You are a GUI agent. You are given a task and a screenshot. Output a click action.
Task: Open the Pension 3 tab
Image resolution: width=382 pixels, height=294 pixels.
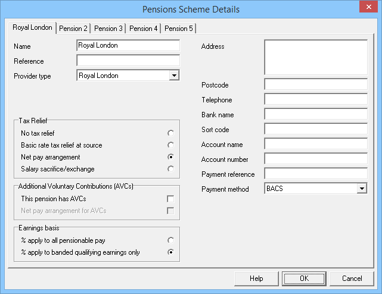pyautogui.click(x=108, y=29)
